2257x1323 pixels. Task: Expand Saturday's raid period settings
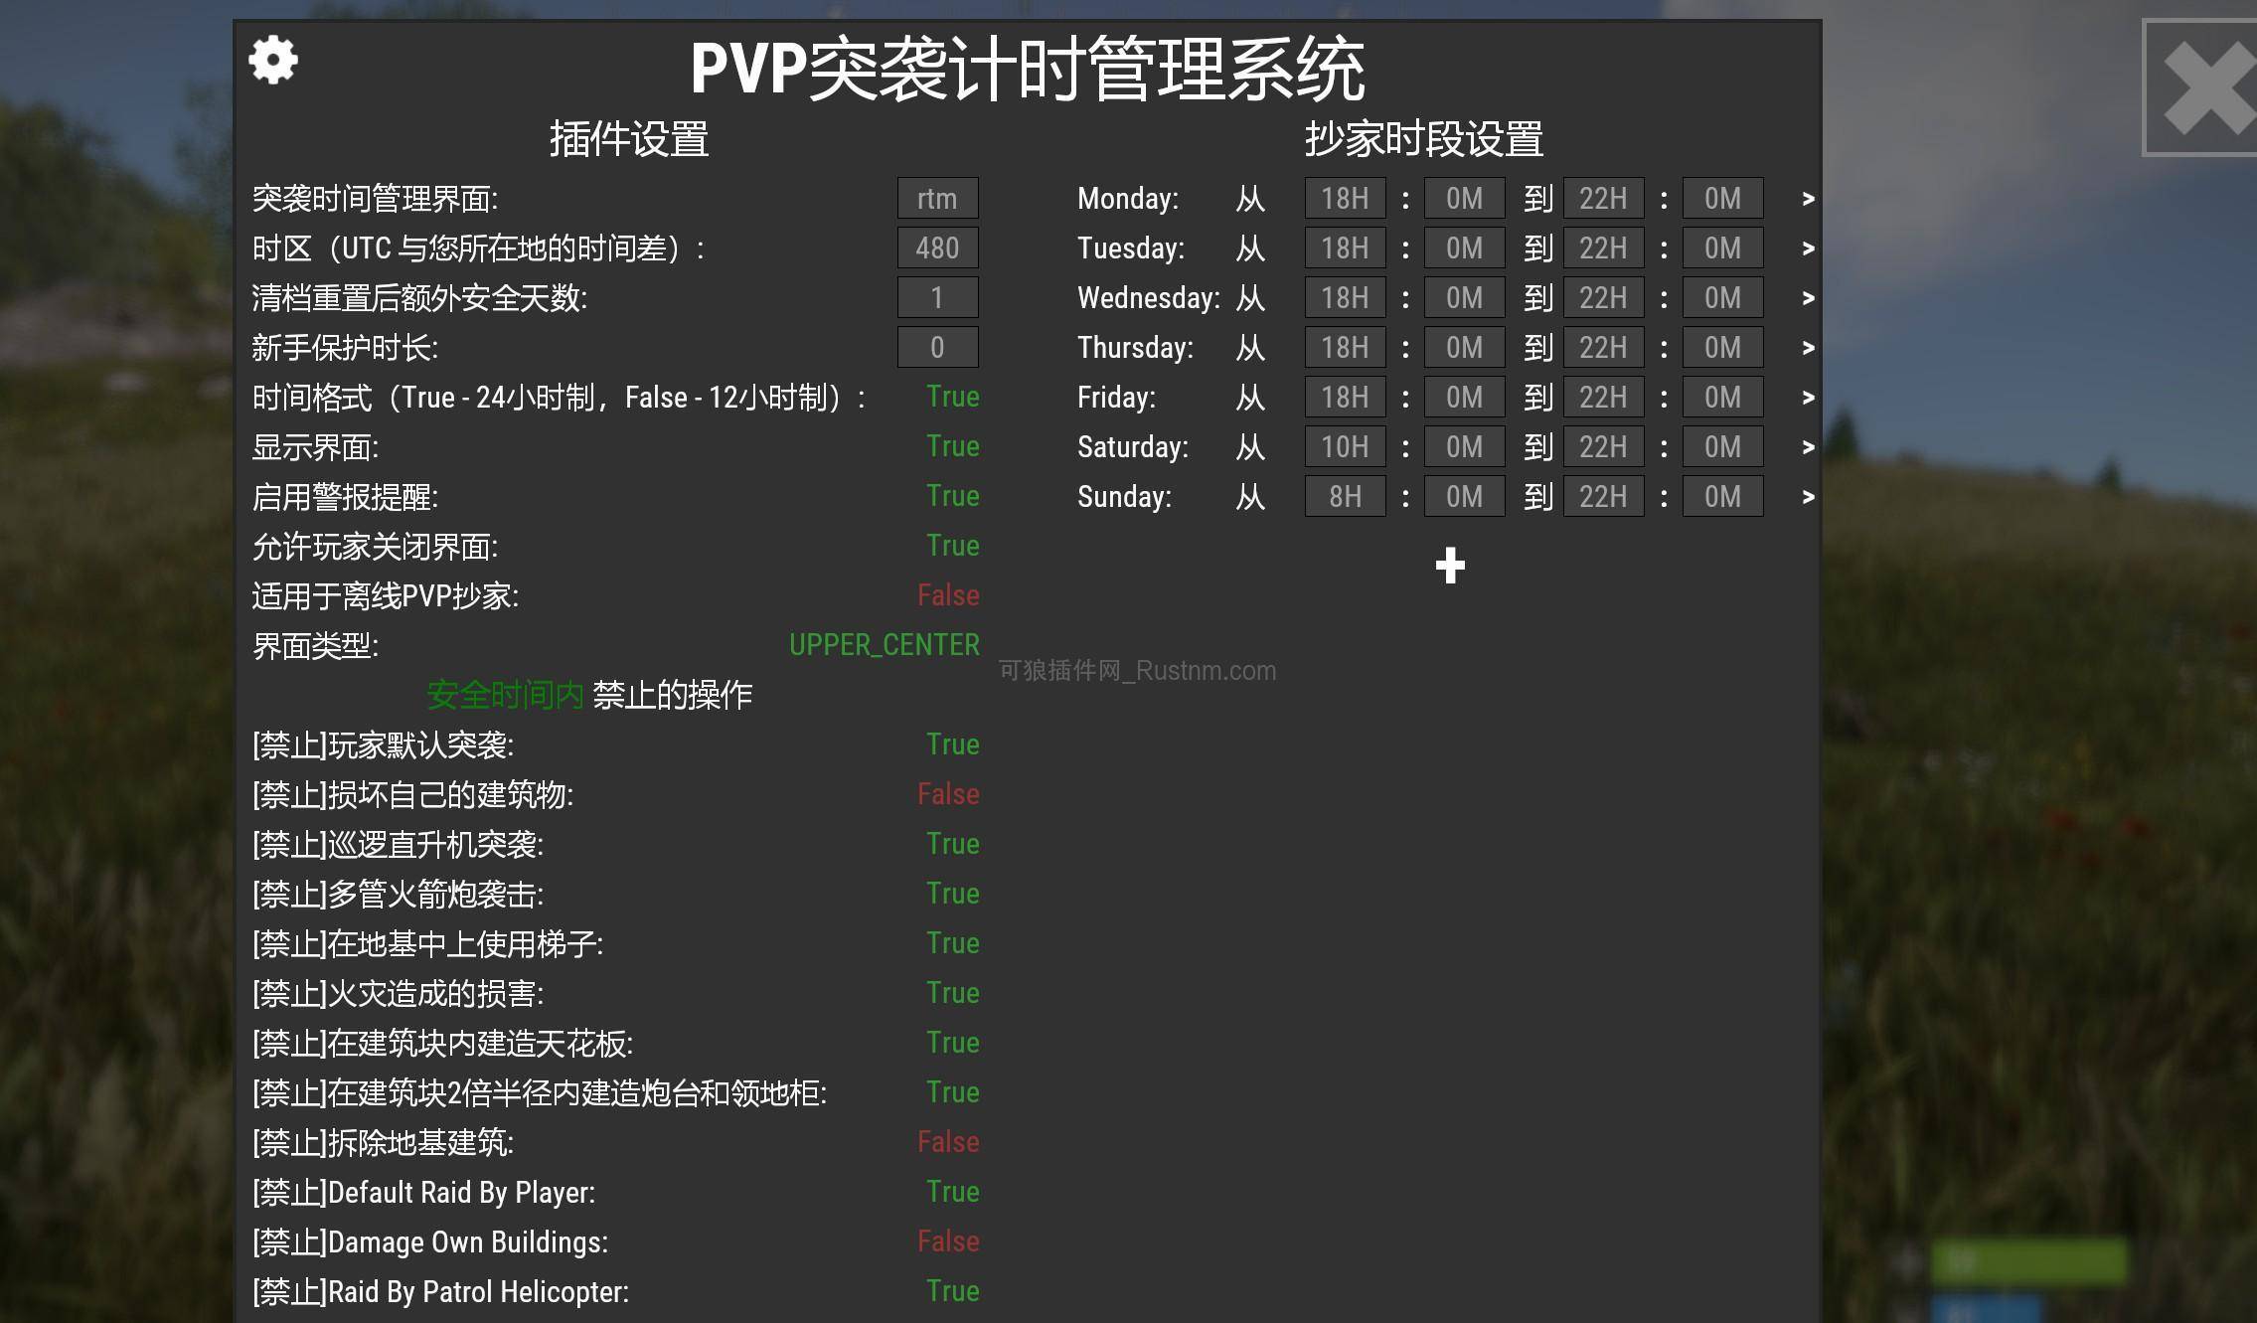1807,446
